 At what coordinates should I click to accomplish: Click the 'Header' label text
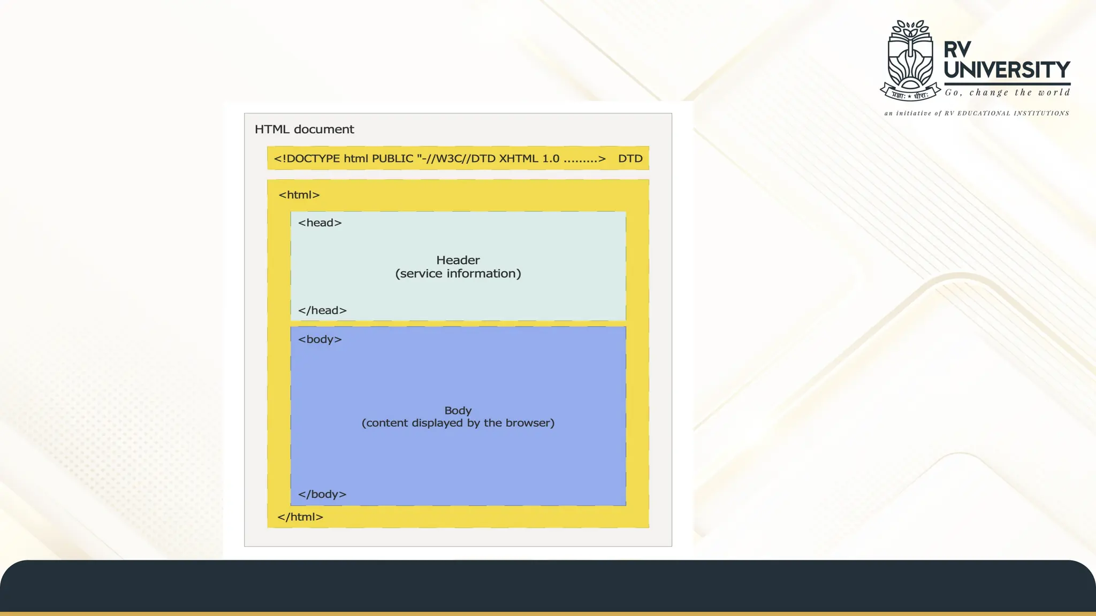(458, 260)
